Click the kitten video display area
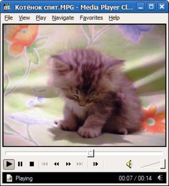 coord(84,85)
